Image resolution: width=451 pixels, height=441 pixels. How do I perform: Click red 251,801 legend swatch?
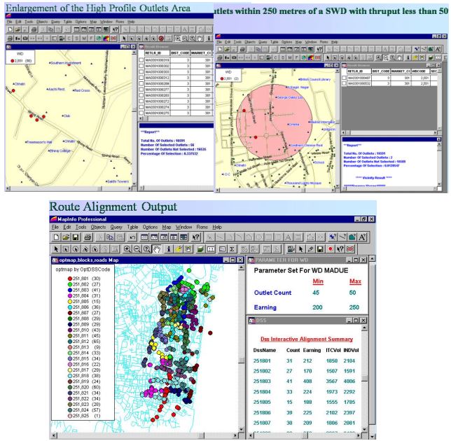pos(69,279)
